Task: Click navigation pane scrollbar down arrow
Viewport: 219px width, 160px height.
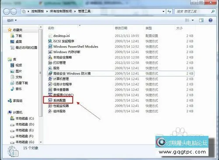Action: (x=41, y=142)
